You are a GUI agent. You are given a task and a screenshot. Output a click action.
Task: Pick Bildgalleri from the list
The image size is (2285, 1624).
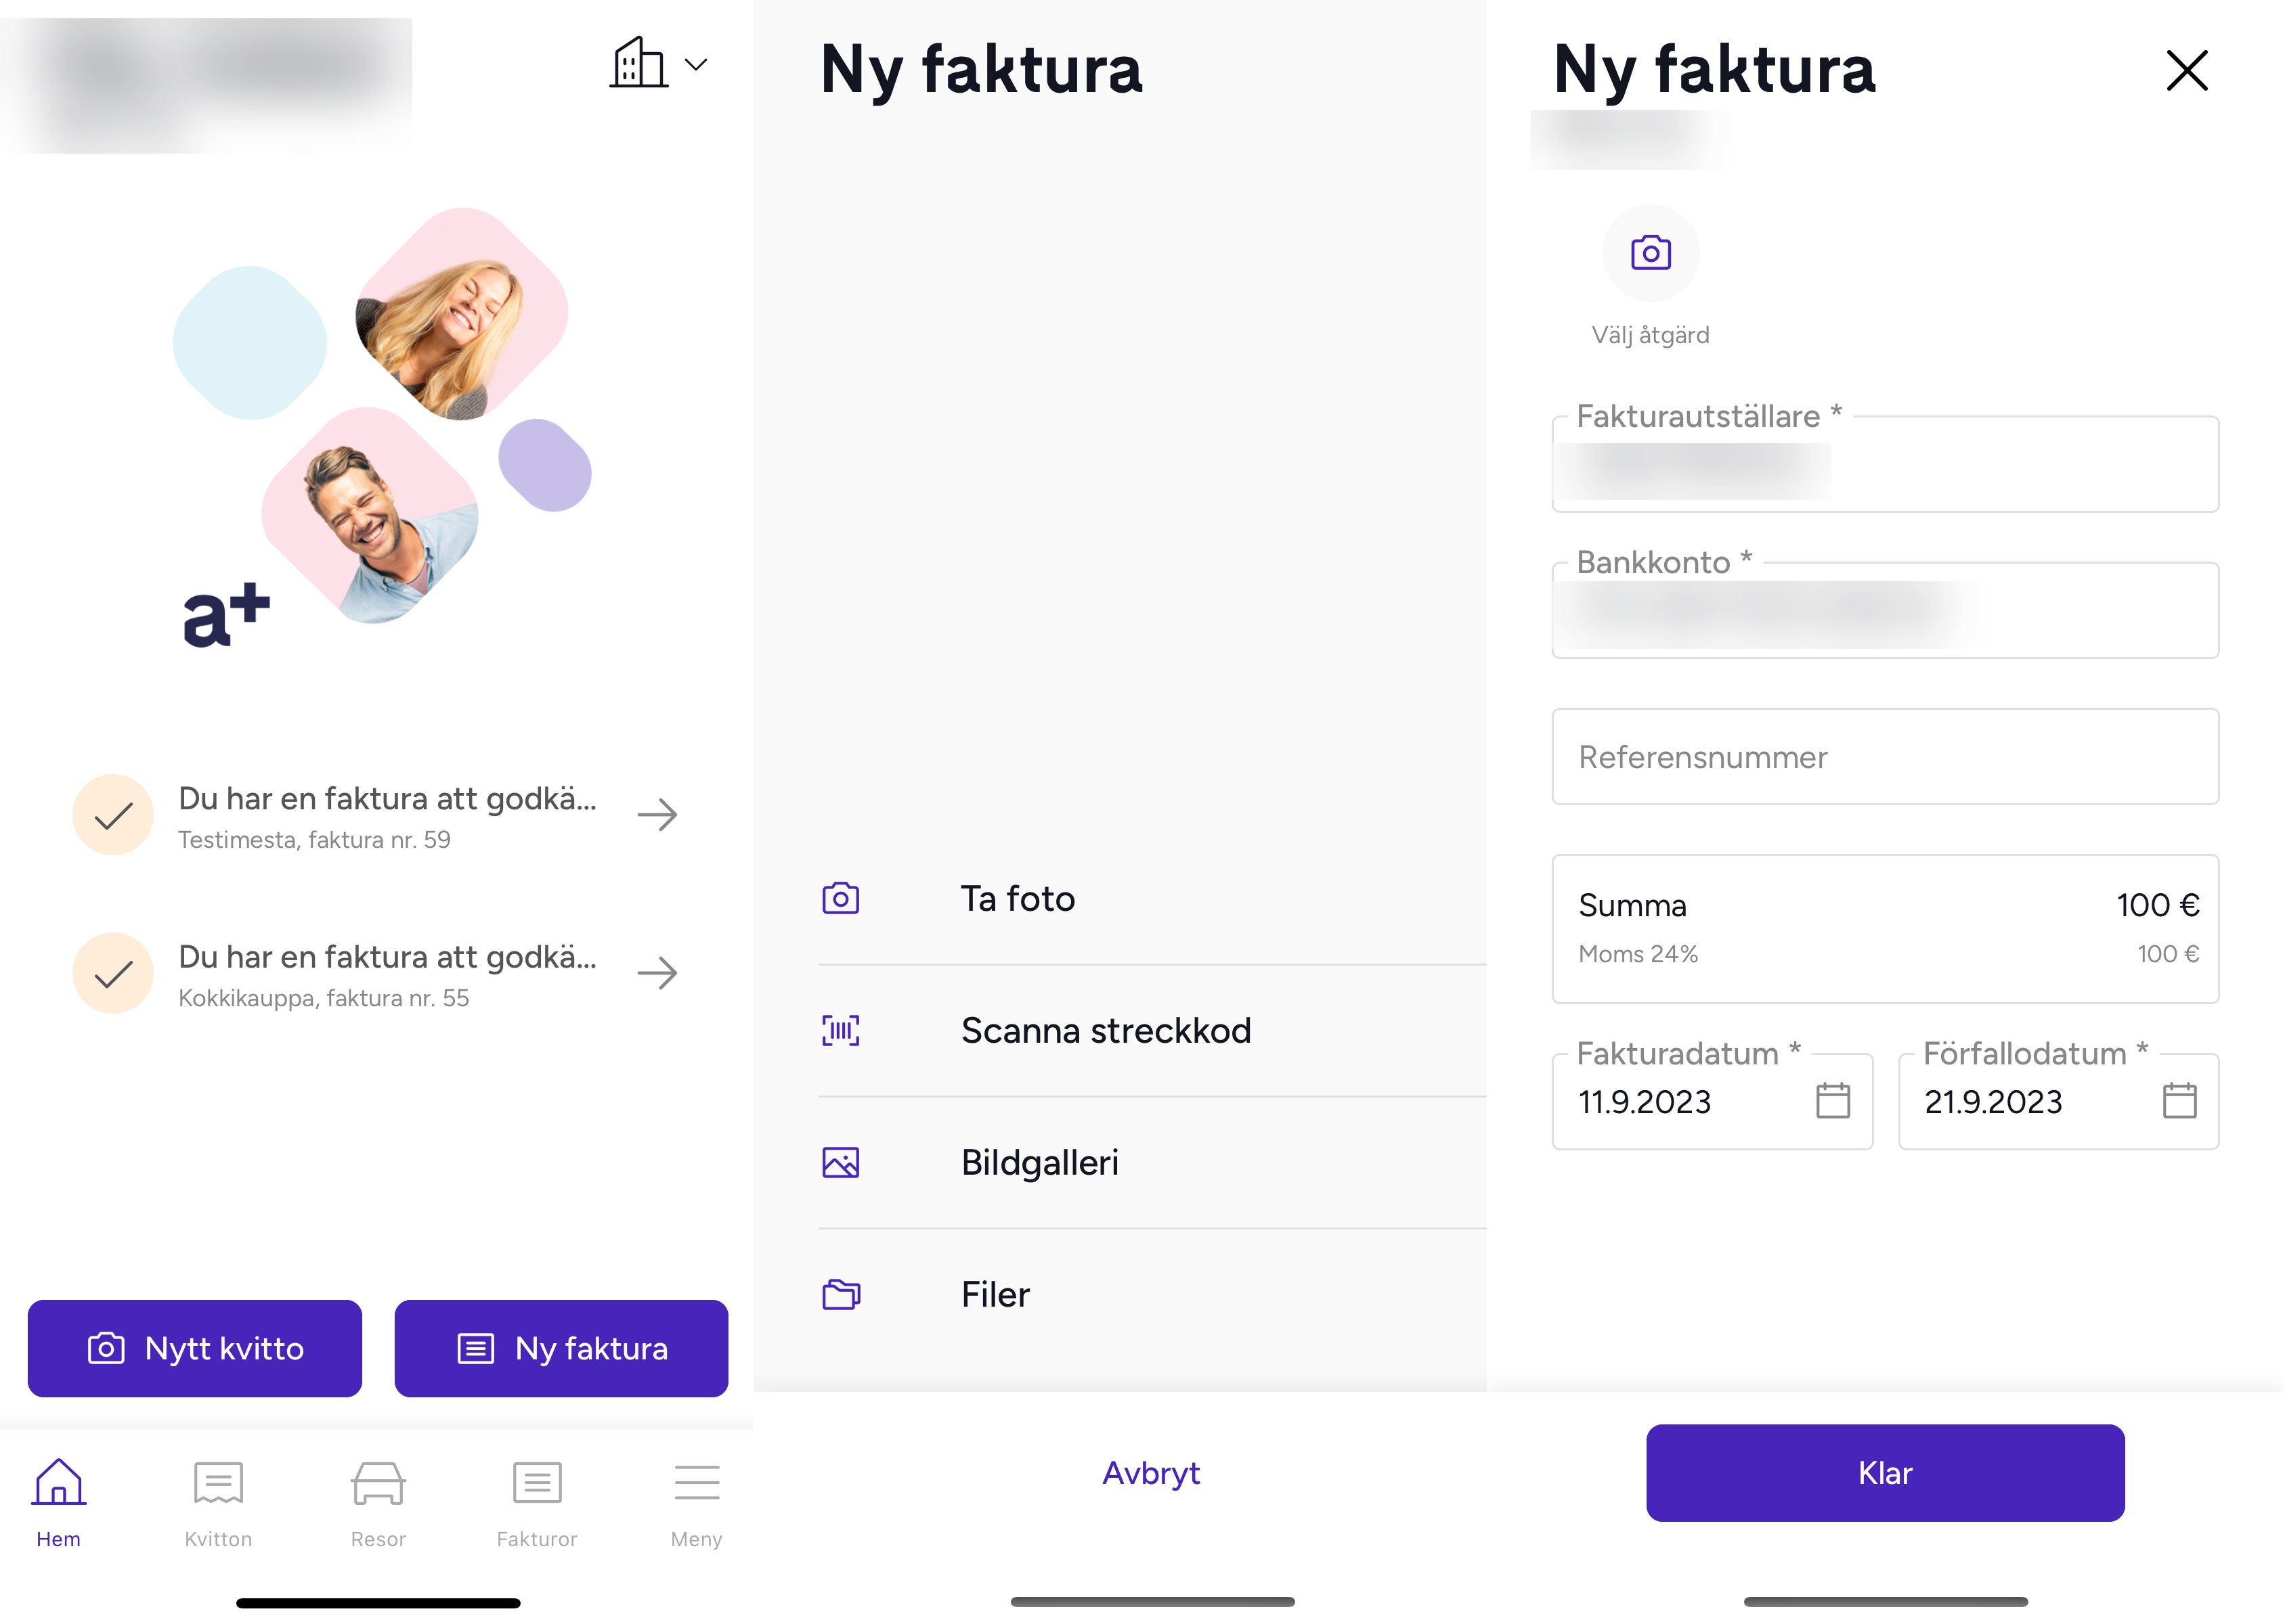1152,1162
